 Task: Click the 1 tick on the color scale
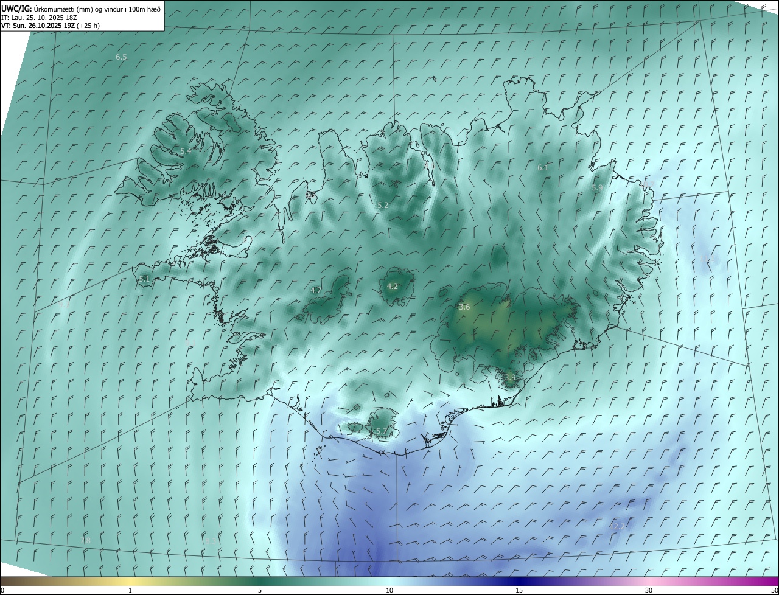coord(130,590)
